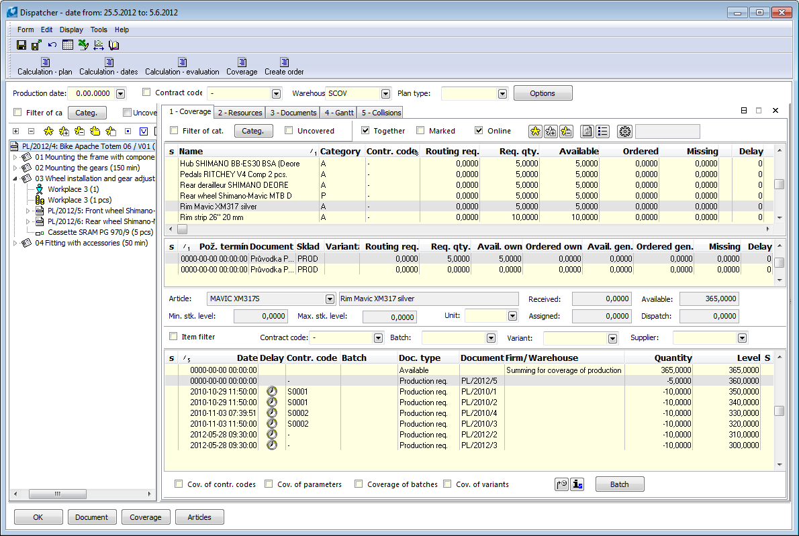
Task: Run Calculation - dates
Action: pos(109,66)
